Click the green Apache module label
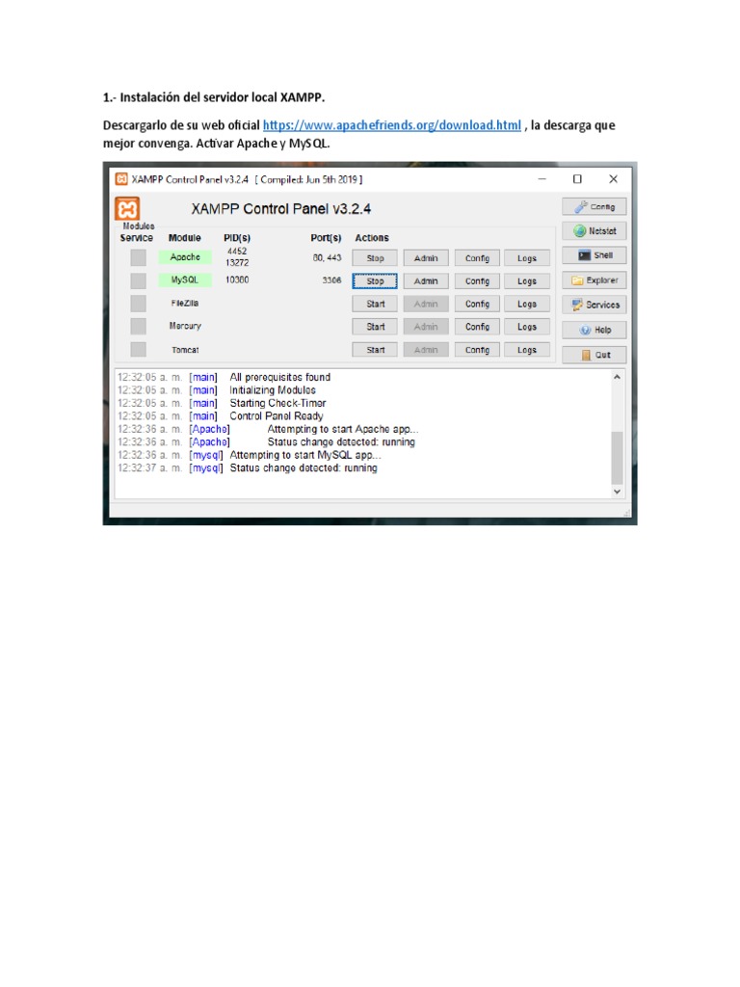This screenshot has height=987, width=740. coord(185,256)
